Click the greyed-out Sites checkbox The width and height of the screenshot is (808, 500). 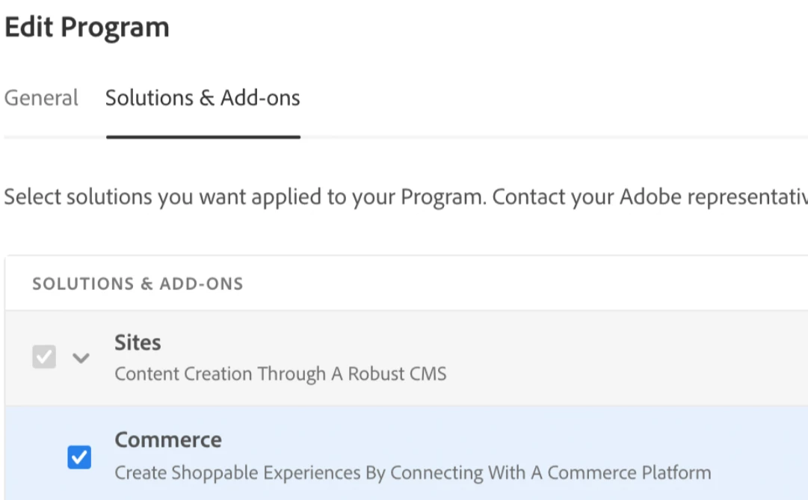(x=44, y=357)
